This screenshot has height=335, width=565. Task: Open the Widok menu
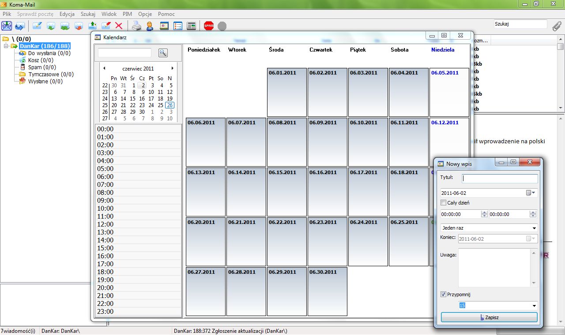[x=109, y=14]
